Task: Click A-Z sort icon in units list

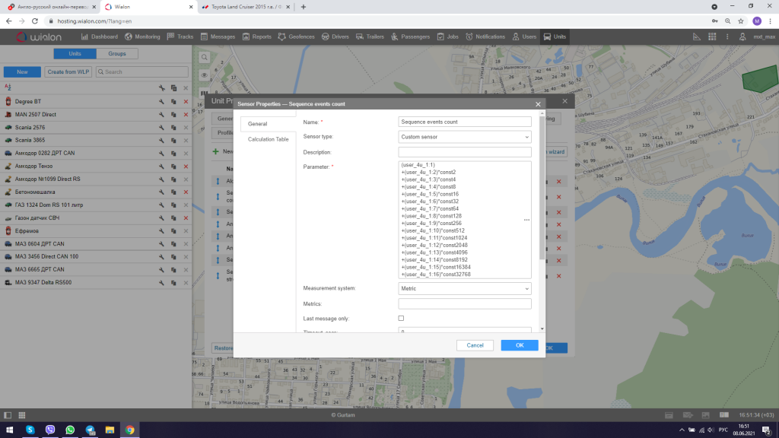Action: tap(8, 88)
